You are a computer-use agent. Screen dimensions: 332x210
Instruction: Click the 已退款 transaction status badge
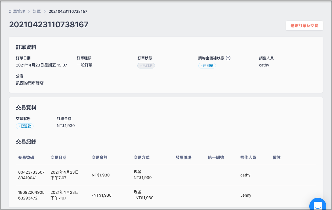click(x=25, y=126)
